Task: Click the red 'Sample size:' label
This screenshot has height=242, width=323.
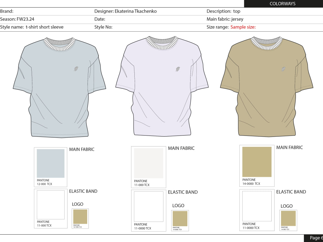Action: 243,27
